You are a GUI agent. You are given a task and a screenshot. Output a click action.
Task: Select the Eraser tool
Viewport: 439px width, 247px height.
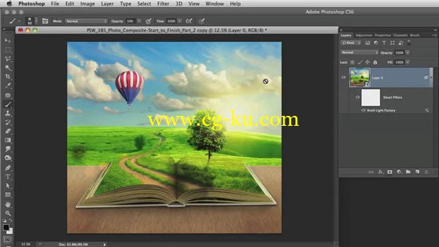click(8, 131)
